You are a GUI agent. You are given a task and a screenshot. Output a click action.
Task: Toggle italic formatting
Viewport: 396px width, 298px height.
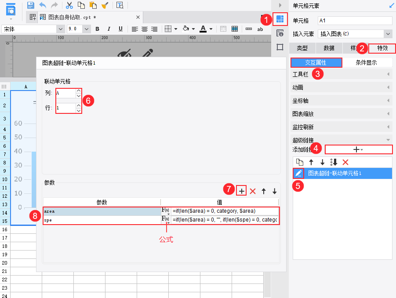tap(109, 29)
